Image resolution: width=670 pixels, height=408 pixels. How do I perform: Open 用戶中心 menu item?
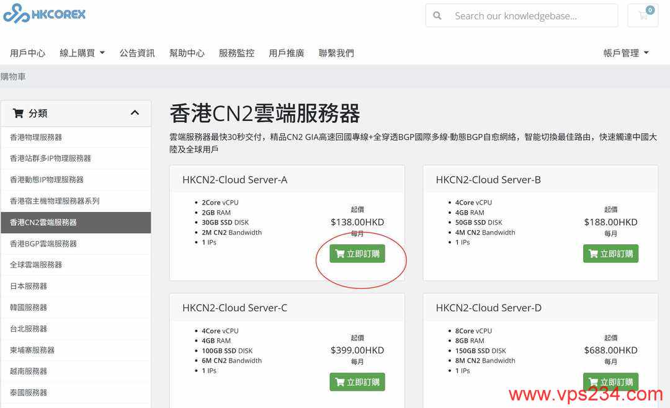[x=27, y=53]
